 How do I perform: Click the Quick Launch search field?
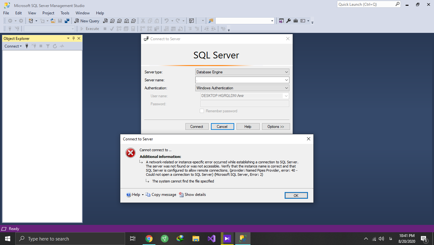pos(366,4)
